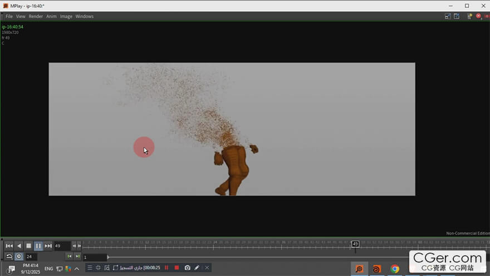Jump to the last frame

click(x=48, y=246)
